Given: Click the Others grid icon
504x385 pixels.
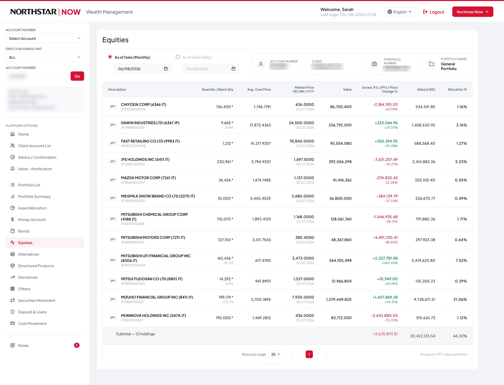Looking at the screenshot, I should pos(12,289).
